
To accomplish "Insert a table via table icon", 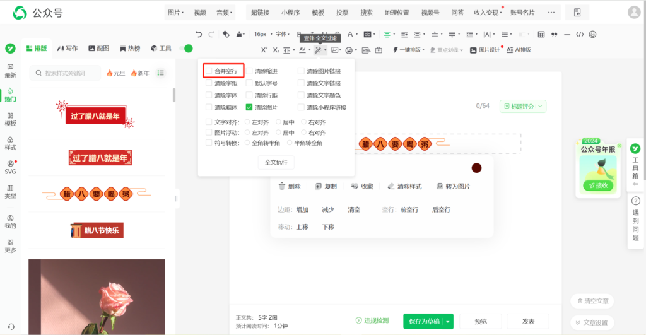I will click(541, 34).
